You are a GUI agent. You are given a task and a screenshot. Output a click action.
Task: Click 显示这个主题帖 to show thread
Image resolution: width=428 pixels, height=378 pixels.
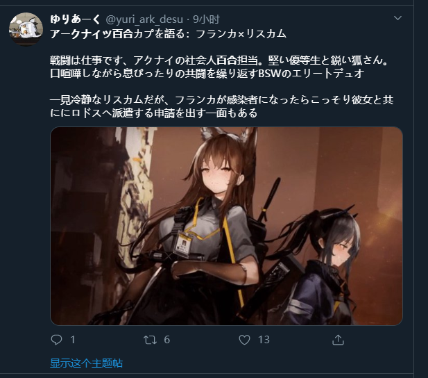(86, 363)
